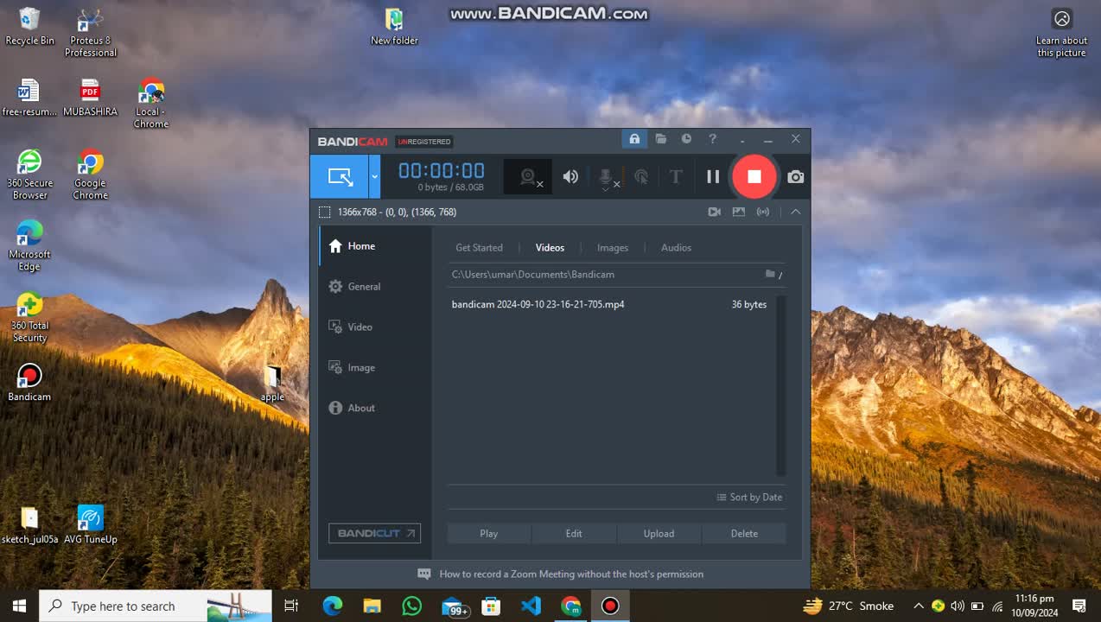Select the 360 Total Security desktop icon
The image size is (1101, 622).
coord(29,317)
